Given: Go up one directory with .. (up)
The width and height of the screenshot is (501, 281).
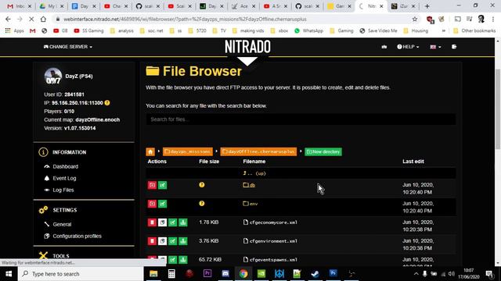Looking at the screenshot, I should [254, 173].
